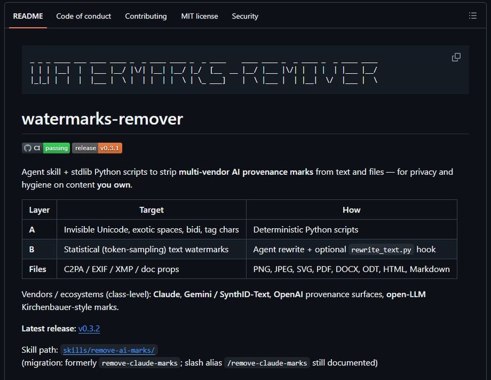Click the 'Skill path:' label
Viewport: 491px width, 380px height.
click(x=40, y=349)
